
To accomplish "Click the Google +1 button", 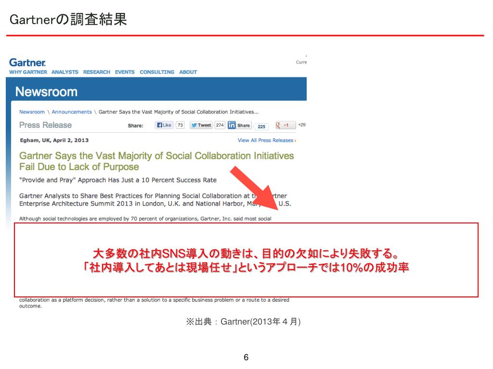I will [x=285, y=125].
